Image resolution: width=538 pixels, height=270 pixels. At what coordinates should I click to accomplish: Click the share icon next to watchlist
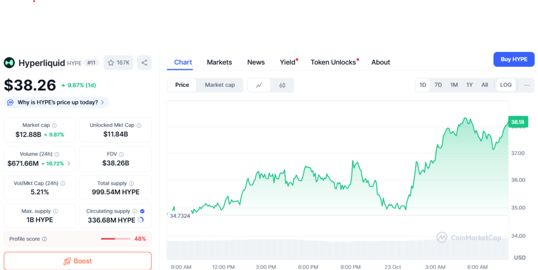(x=144, y=63)
